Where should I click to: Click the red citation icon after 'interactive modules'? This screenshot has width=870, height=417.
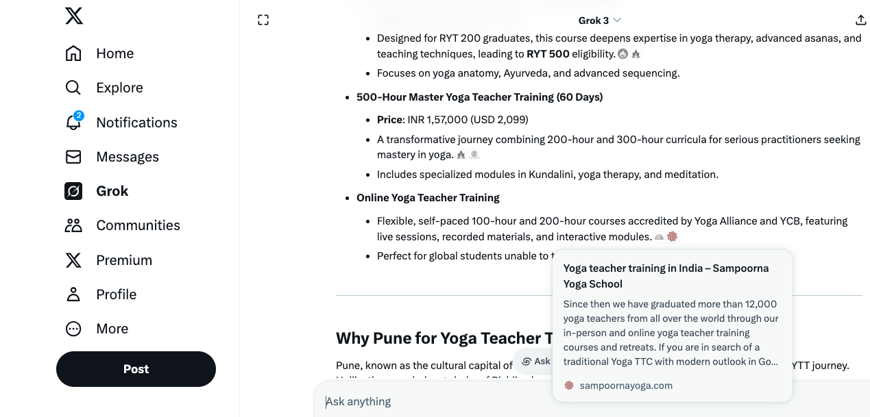tap(672, 237)
